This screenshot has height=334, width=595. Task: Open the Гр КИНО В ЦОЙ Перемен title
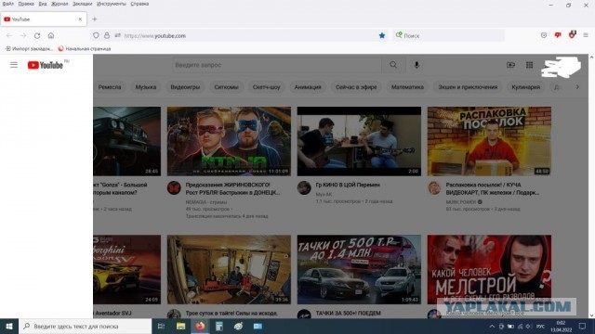[348, 185]
